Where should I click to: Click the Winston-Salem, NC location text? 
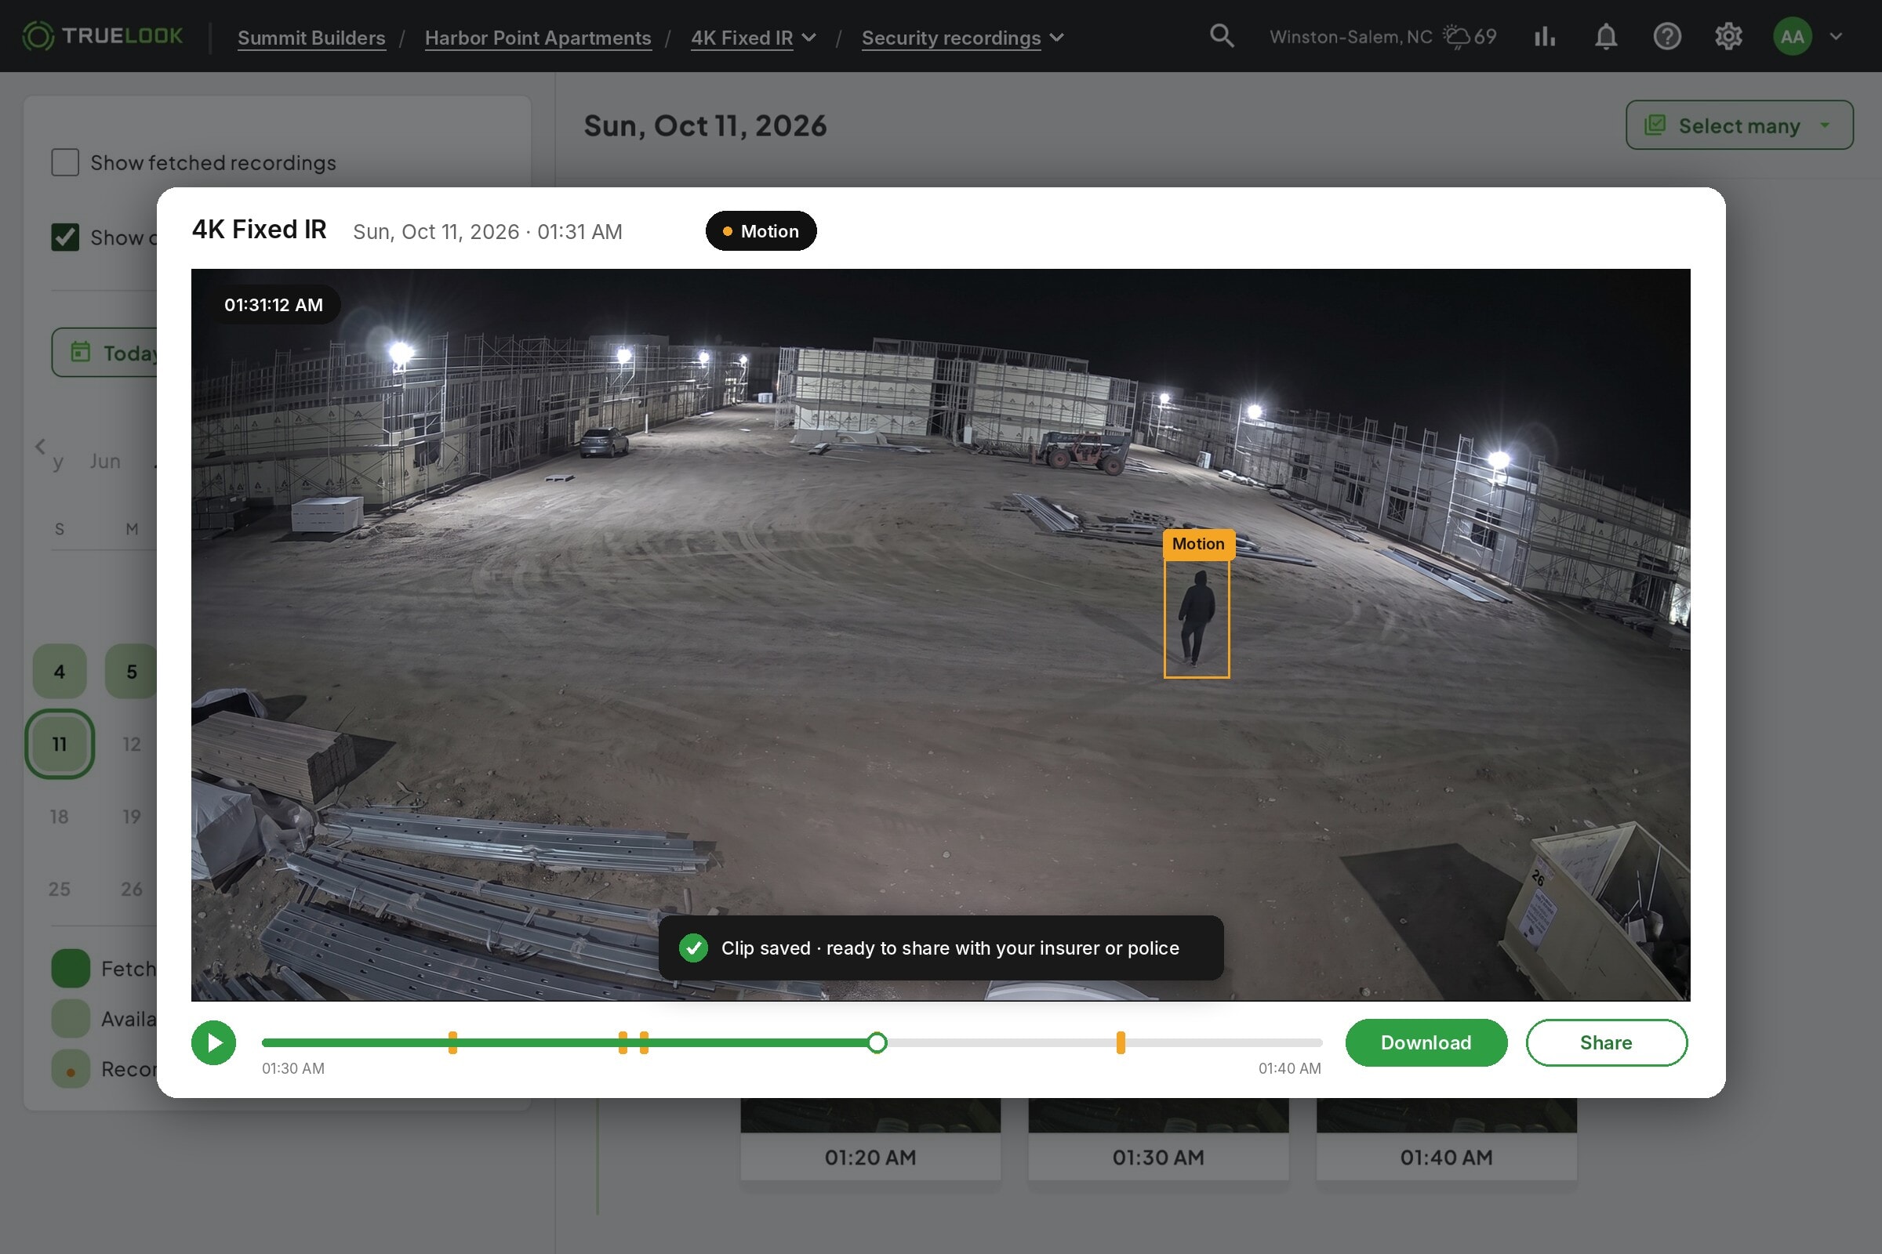(x=1350, y=37)
